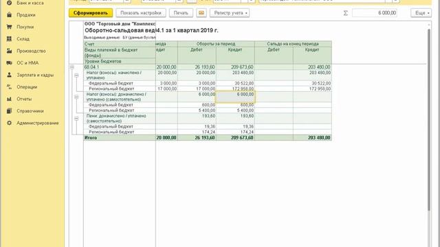Select the 68.04.1 account cell
The image size is (440, 247).
tap(120, 67)
